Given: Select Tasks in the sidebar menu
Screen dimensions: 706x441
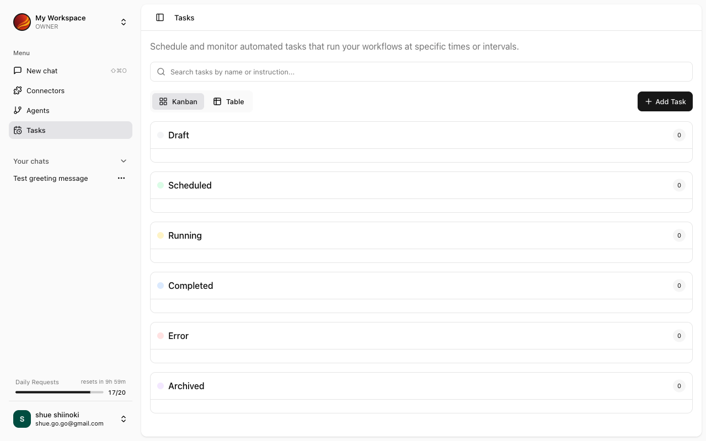Looking at the screenshot, I should [35, 130].
